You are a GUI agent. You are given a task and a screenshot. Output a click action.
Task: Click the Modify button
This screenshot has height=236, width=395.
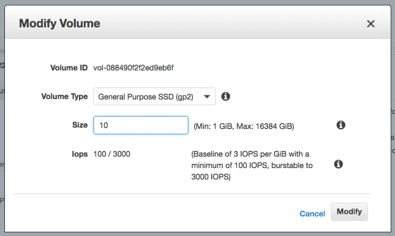(x=349, y=212)
